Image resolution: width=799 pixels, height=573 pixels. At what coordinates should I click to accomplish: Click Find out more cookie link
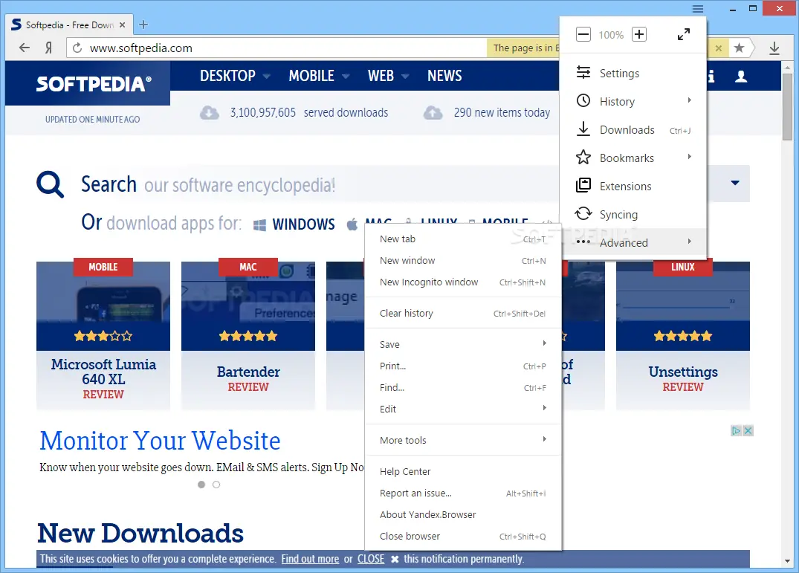[310, 559]
